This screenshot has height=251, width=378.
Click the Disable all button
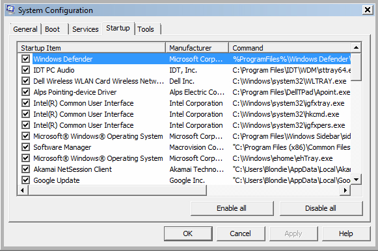pos(321,208)
